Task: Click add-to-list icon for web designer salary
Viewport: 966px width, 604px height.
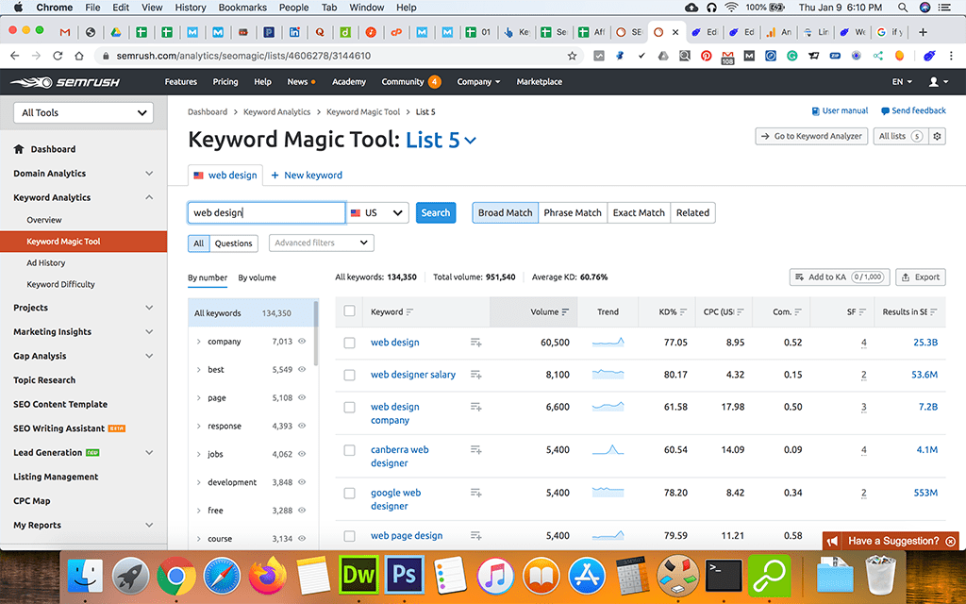Action: pyautogui.click(x=475, y=374)
